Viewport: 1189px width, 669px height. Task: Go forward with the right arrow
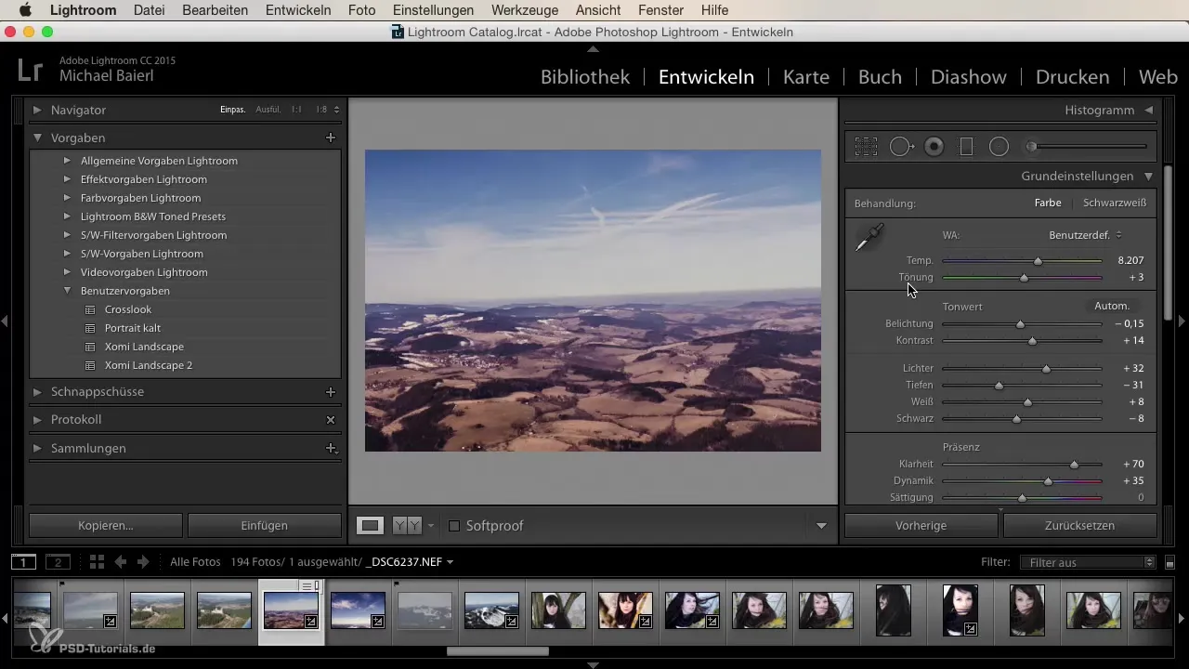tap(143, 562)
